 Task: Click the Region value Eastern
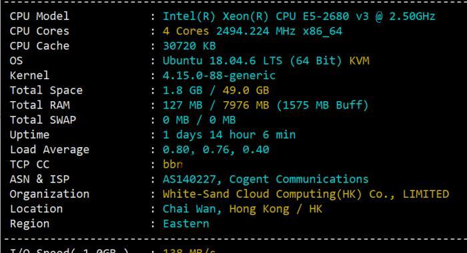tap(186, 224)
